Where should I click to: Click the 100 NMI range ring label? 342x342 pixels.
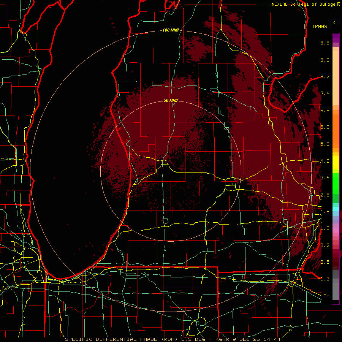(171, 30)
